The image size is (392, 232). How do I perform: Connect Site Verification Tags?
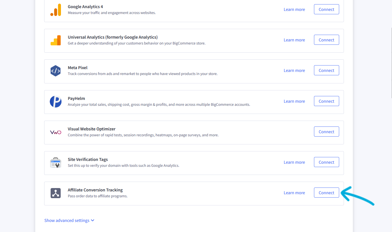click(x=326, y=162)
